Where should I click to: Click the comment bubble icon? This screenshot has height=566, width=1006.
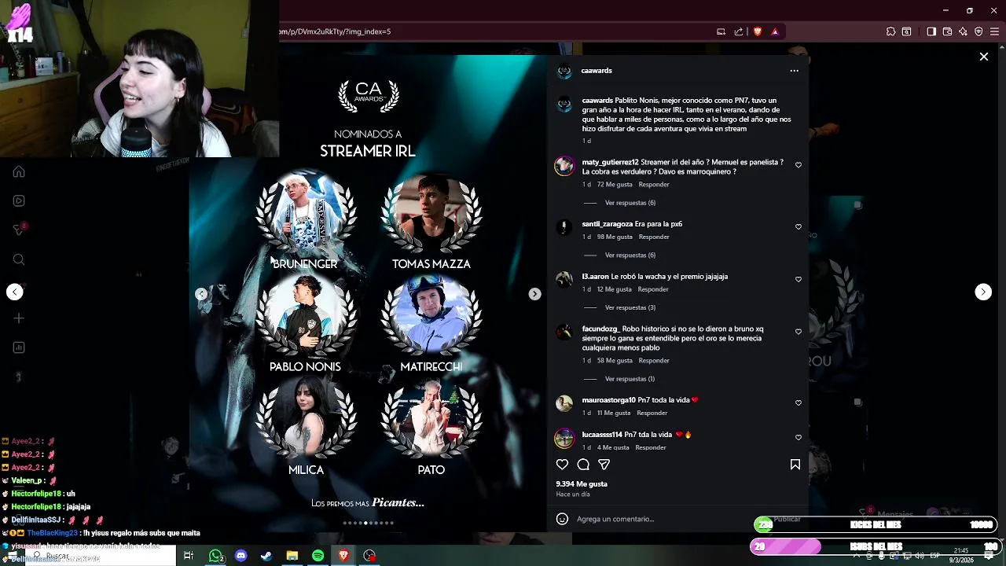(583, 465)
